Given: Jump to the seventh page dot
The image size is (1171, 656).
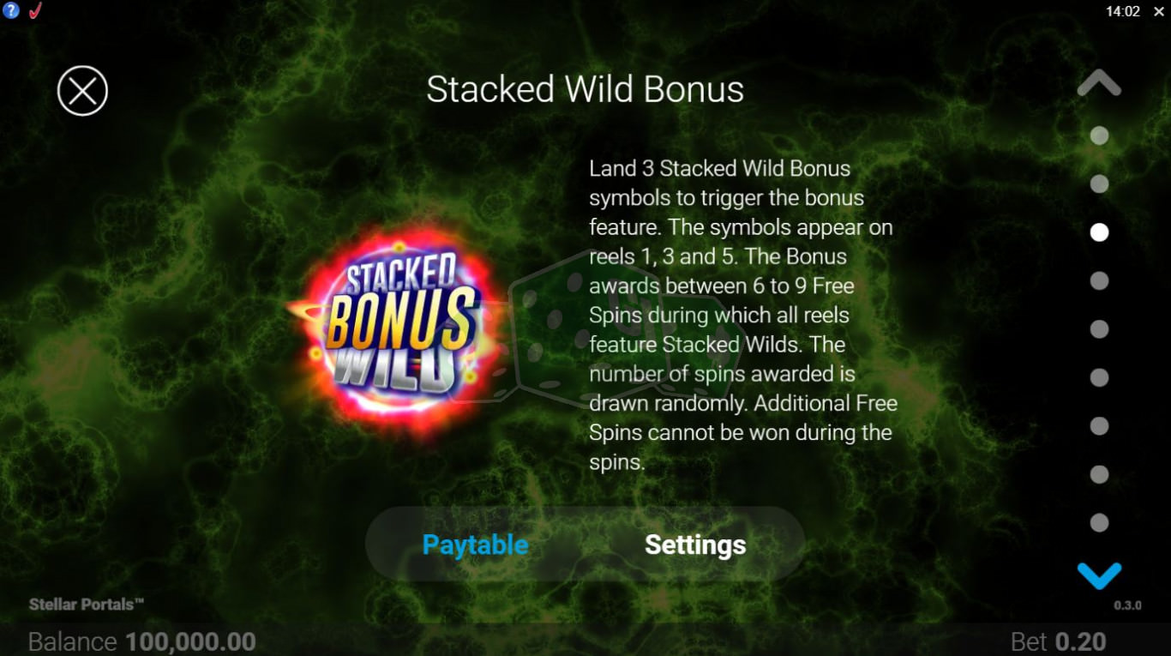Looking at the screenshot, I should pos(1099,426).
